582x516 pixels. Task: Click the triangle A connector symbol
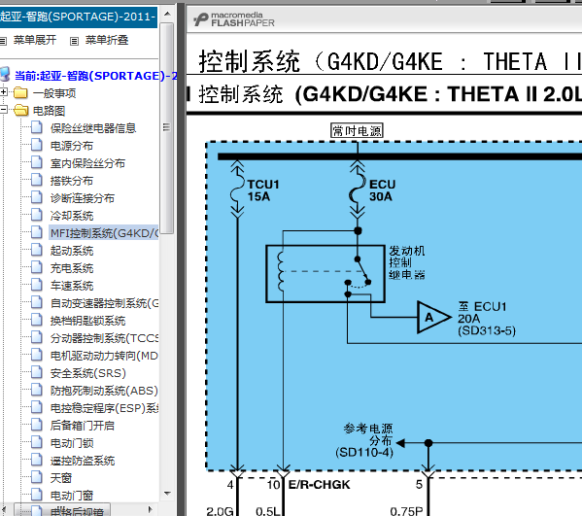point(433,318)
